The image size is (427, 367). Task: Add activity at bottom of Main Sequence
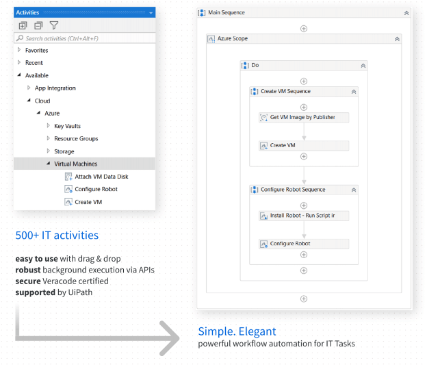click(x=304, y=299)
